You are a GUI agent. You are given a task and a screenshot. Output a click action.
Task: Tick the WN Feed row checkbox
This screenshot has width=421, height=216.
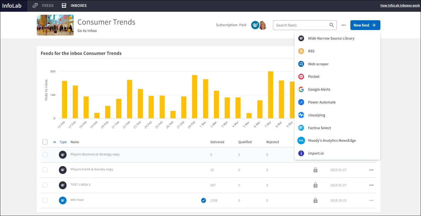click(45, 200)
